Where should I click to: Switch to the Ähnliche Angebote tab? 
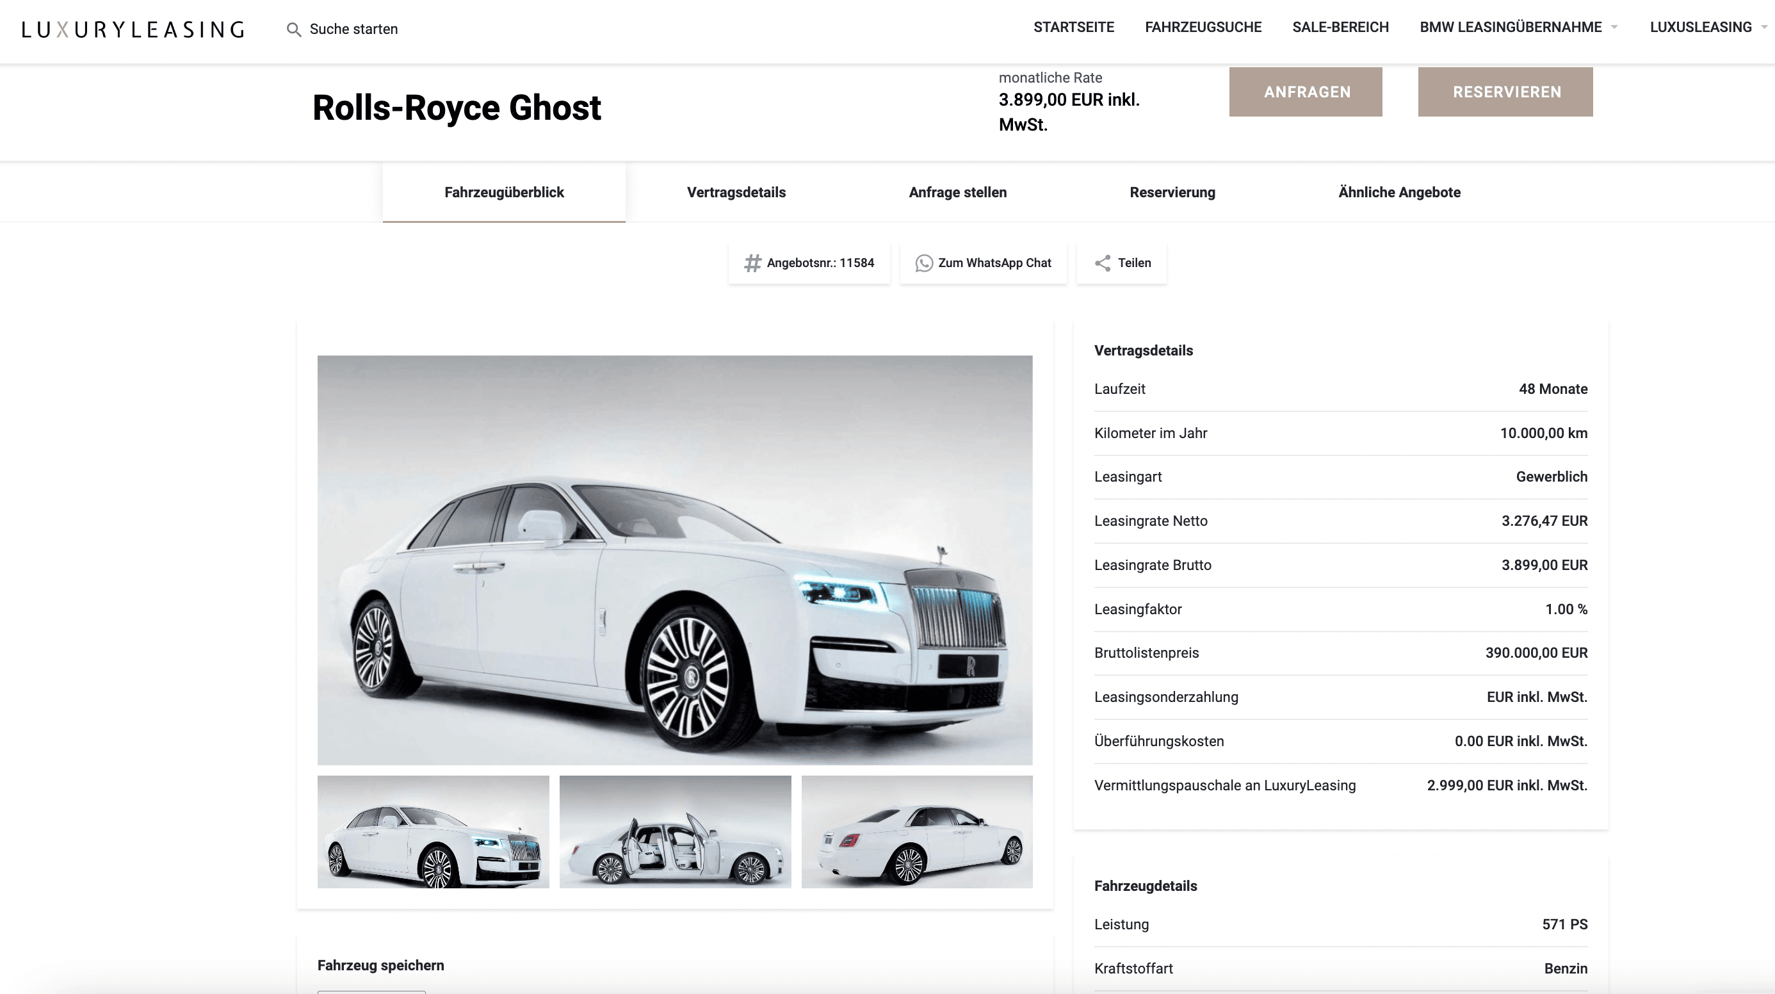pyautogui.click(x=1398, y=192)
